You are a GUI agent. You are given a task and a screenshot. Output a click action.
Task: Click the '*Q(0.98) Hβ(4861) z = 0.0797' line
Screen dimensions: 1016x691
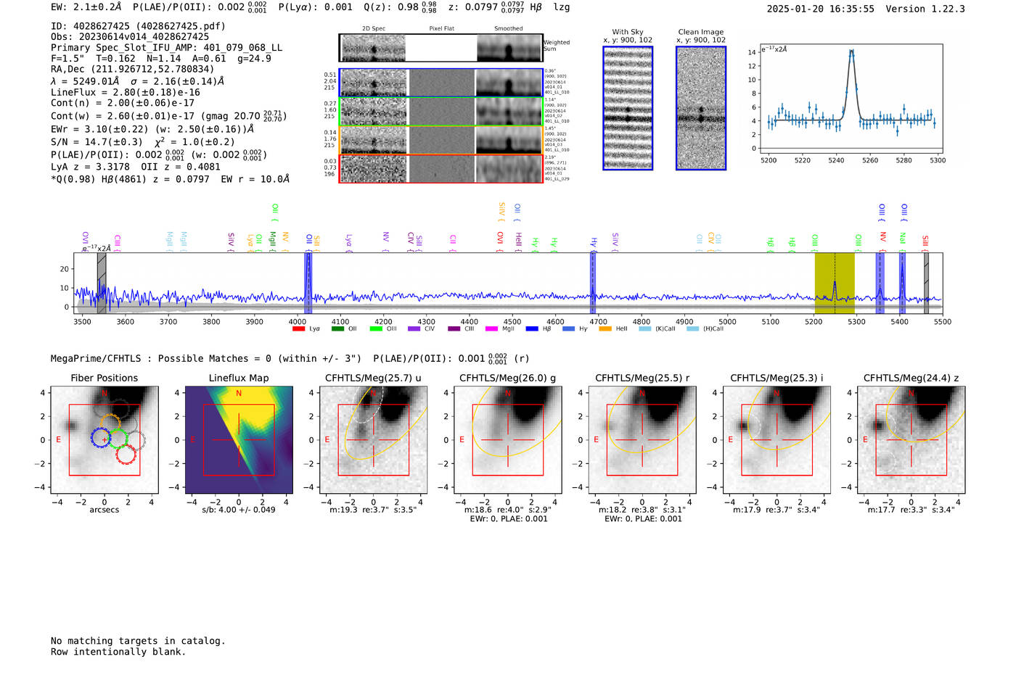[x=130, y=179]
